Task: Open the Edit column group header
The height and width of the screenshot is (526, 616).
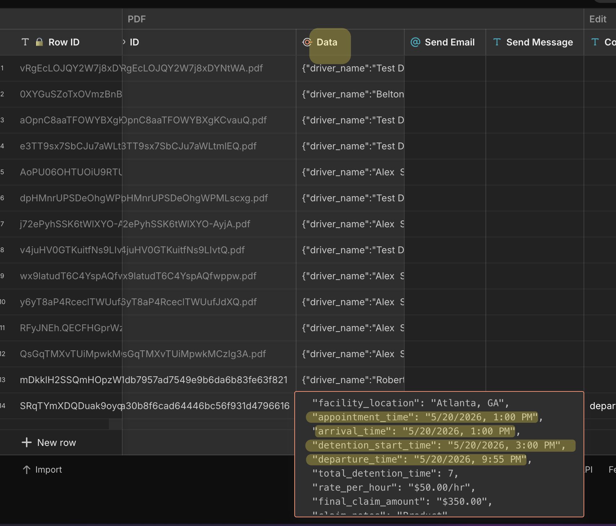Action: click(598, 19)
